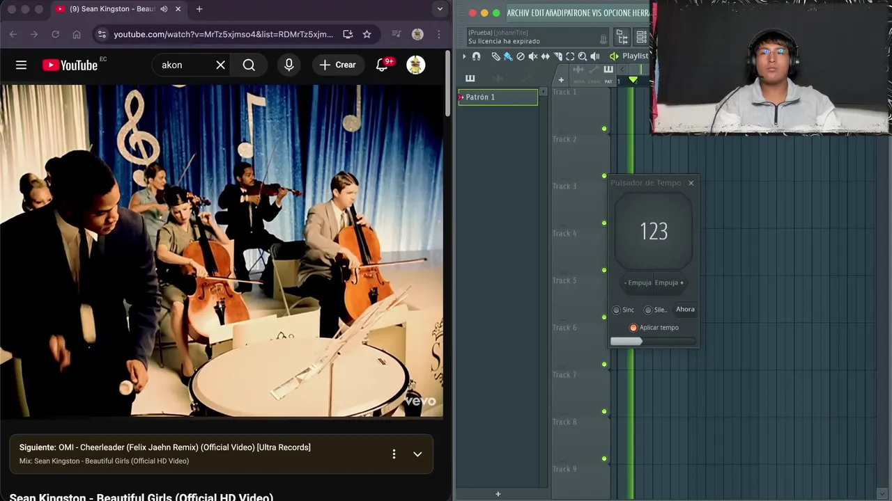Tap the 123 tempo pad
Screen dimensions: 892x501
pyautogui.click(x=654, y=231)
